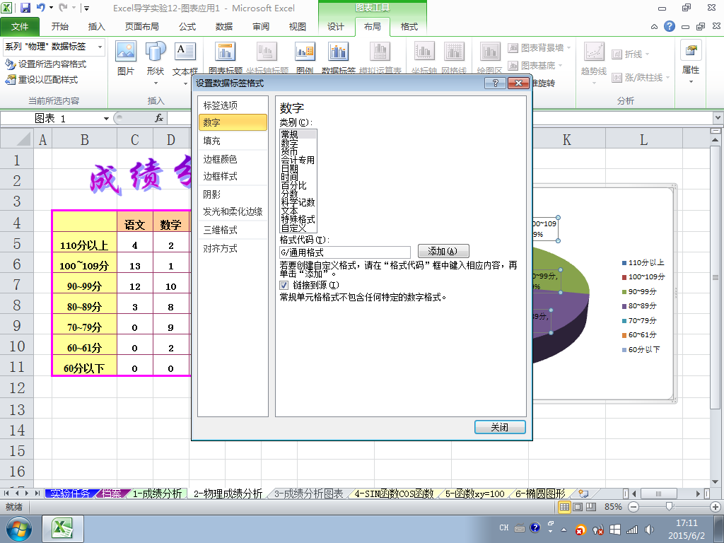Open the 文件 file tab
Screen dimensions: 724x543
[x=20, y=27]
